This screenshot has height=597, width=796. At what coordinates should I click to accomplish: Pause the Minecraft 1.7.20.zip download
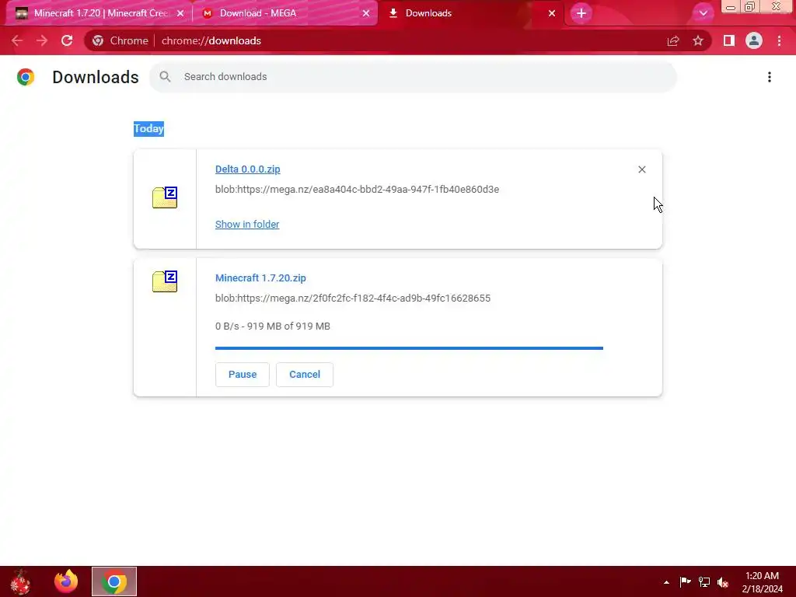pyautogui.click(x=243, y=375)
